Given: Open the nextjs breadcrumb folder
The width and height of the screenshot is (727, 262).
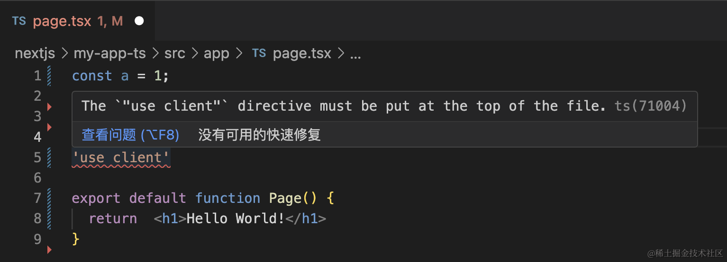Looking at the screenshot, I should coord(35,54).
